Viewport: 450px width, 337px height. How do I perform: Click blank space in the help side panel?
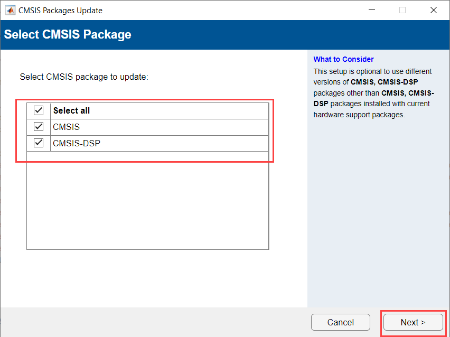[x=378, y=211]
